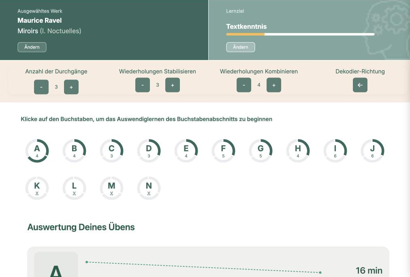Open the A evaluation tile
This screenshot has width=410, height=277.
coord(56,264)
